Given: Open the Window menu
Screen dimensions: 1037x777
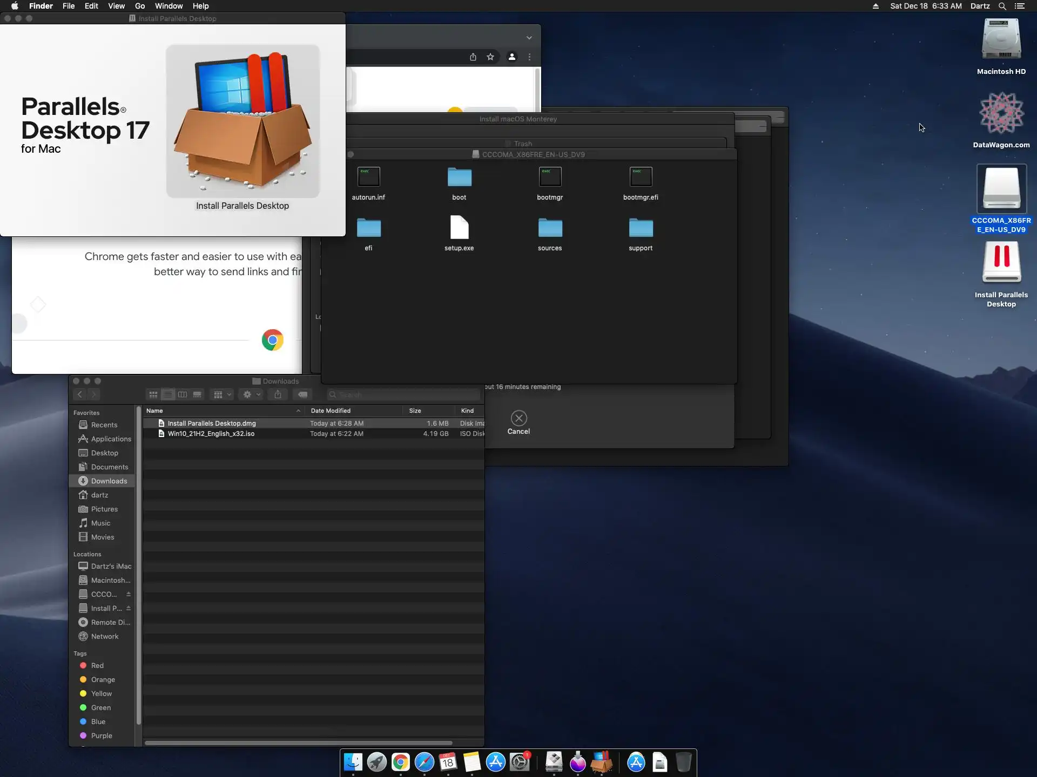Looking at the screenshot, I should [169, 6].
